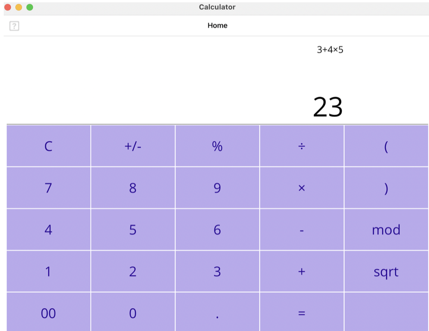Click the double zero key
Image resolution: width=429 pixels, height=331 pixels.
click(48, 313)
